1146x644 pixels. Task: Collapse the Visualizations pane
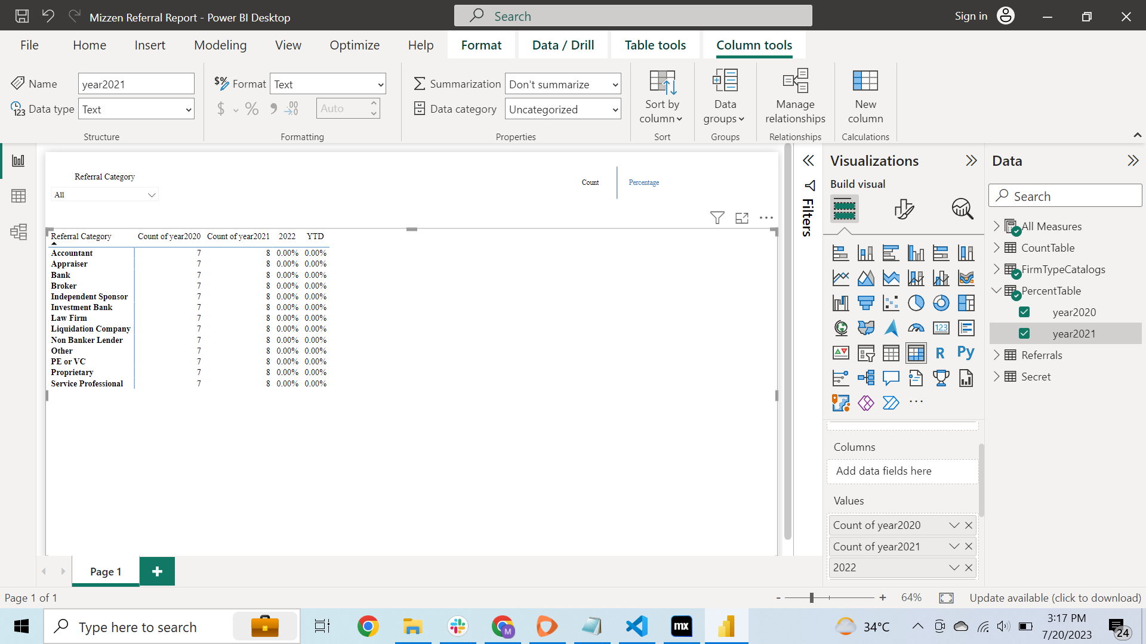click(971, 160)
